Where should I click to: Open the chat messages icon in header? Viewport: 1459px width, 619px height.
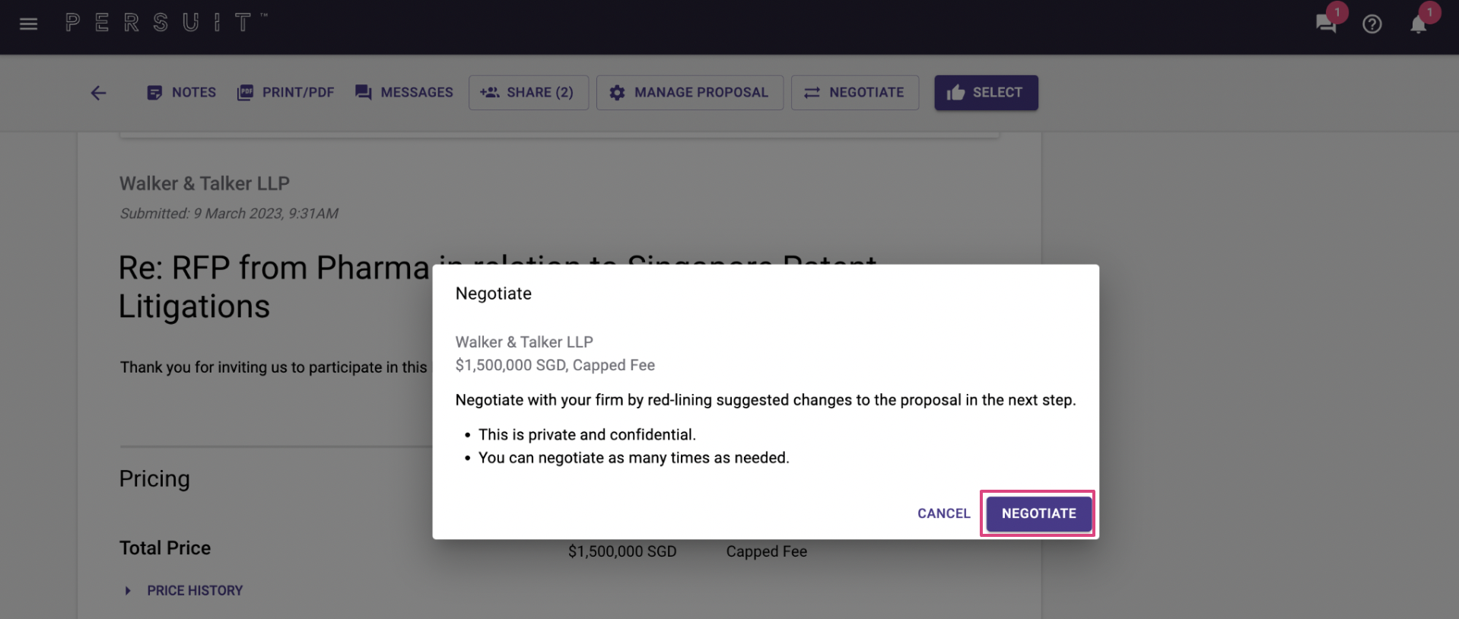click(x=1326, y=24)
